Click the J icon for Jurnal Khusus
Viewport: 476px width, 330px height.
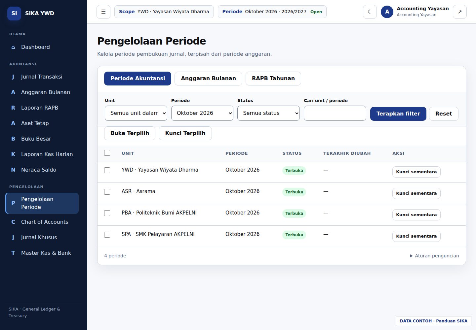click(13, 238)
